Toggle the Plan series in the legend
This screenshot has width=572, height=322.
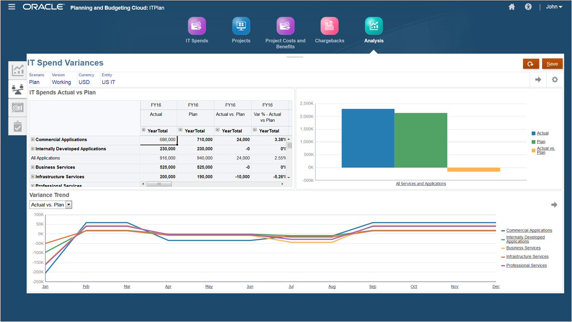tap(542, 142)
